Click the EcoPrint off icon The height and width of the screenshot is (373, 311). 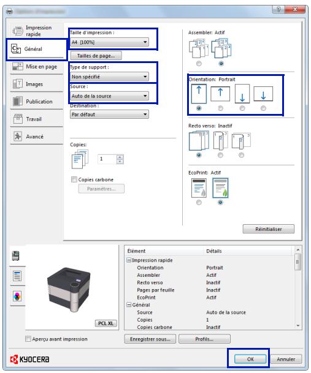click(x=199, y=188)
